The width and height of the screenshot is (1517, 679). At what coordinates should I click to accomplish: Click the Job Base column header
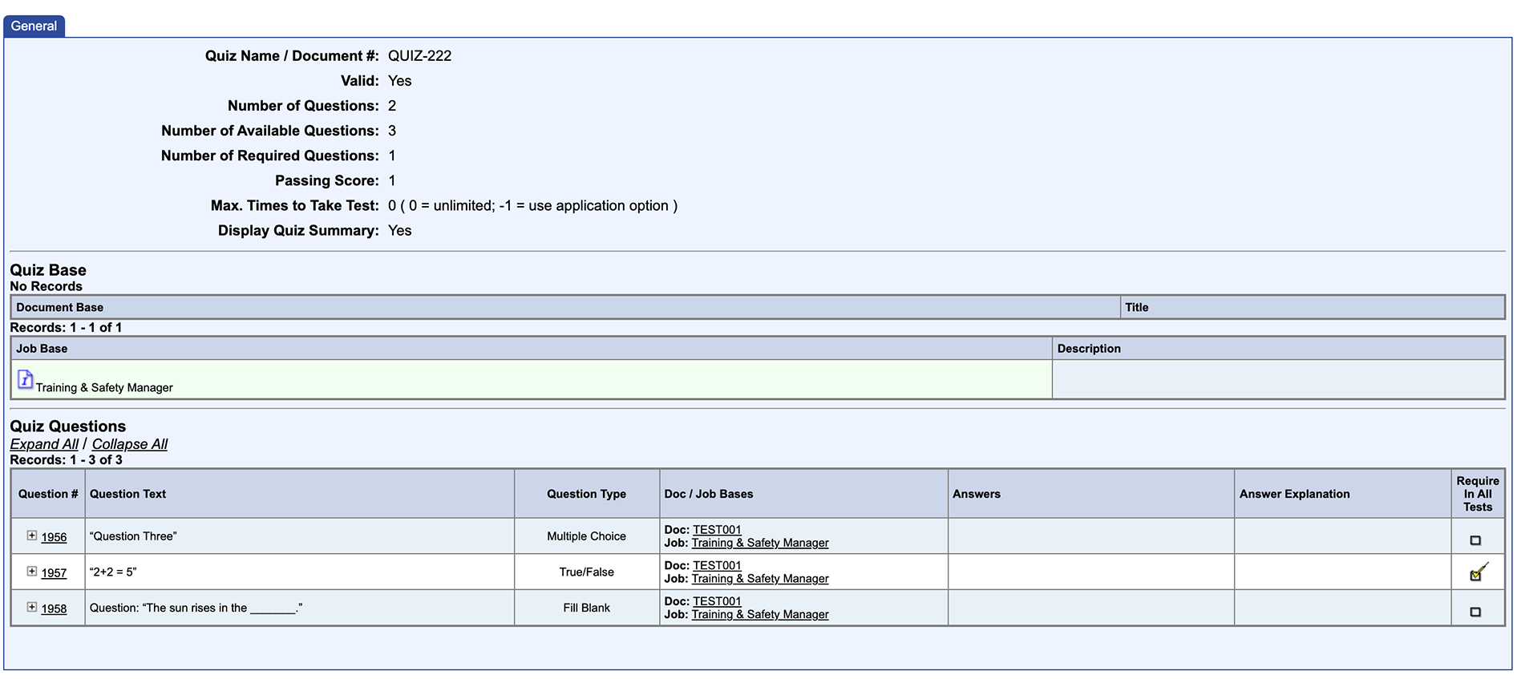pos(42,349)
